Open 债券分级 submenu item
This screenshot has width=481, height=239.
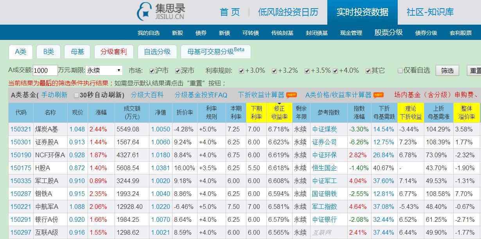[426, 33]
